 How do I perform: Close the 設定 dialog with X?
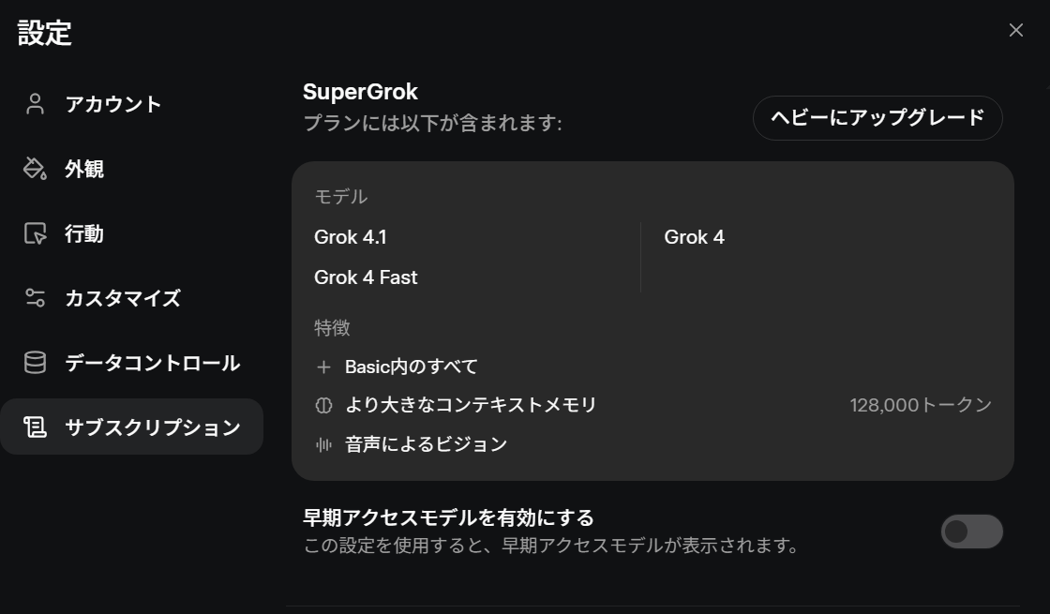click(x=1015, y=31)
